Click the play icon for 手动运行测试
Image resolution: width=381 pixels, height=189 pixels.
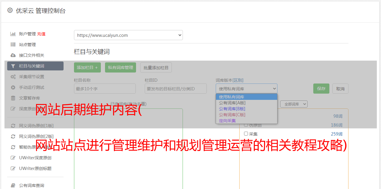point(13,87)
